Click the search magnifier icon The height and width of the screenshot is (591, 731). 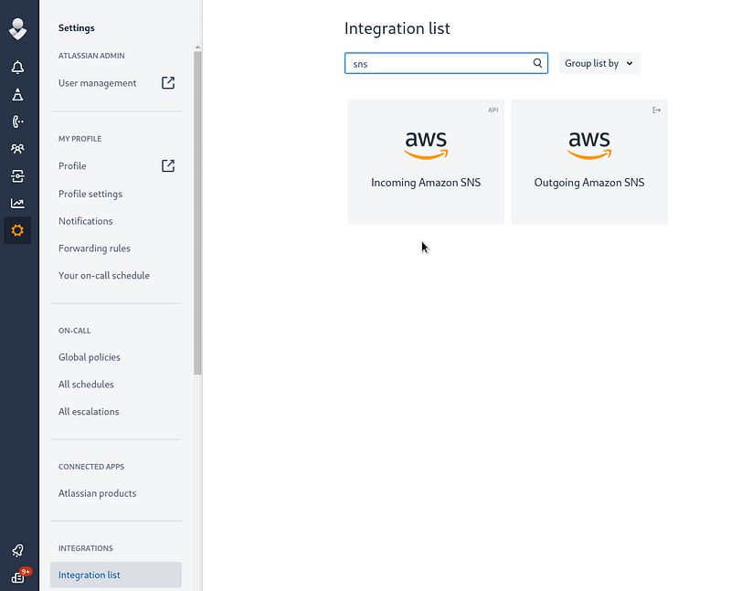tap(537, 63)
